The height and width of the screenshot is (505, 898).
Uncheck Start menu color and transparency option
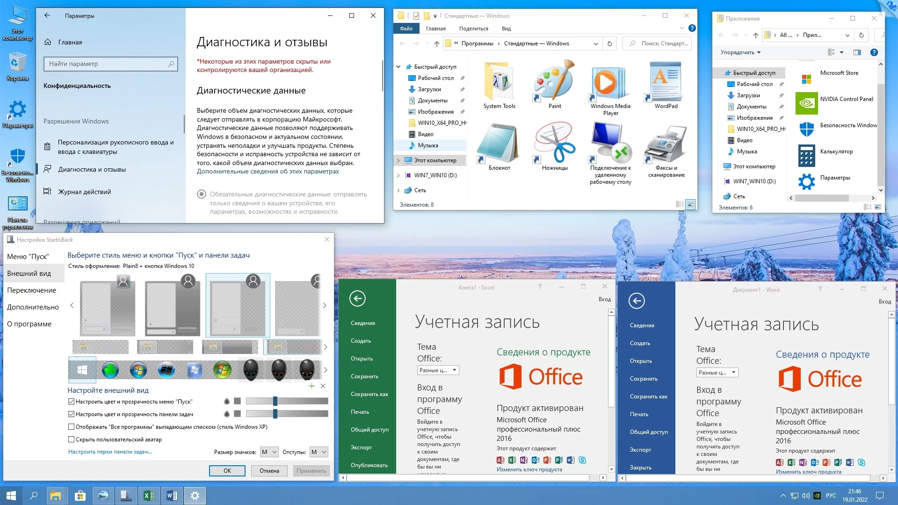tap(72, 402)
